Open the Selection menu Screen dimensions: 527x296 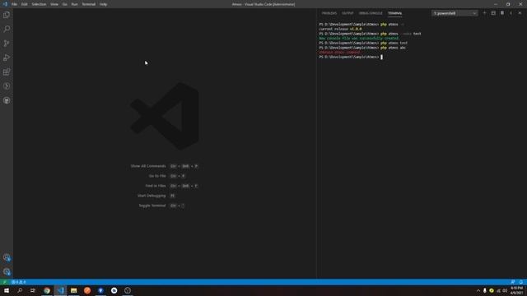click(39, 4)
